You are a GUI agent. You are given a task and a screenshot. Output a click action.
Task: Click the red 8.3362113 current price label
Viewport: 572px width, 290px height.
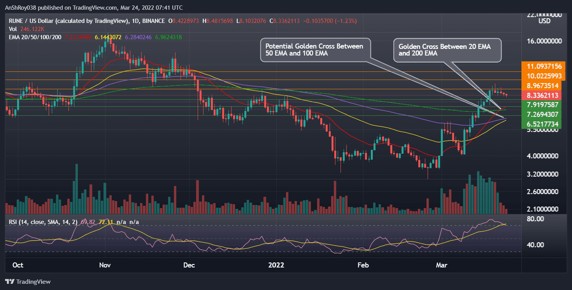(544, 96)
